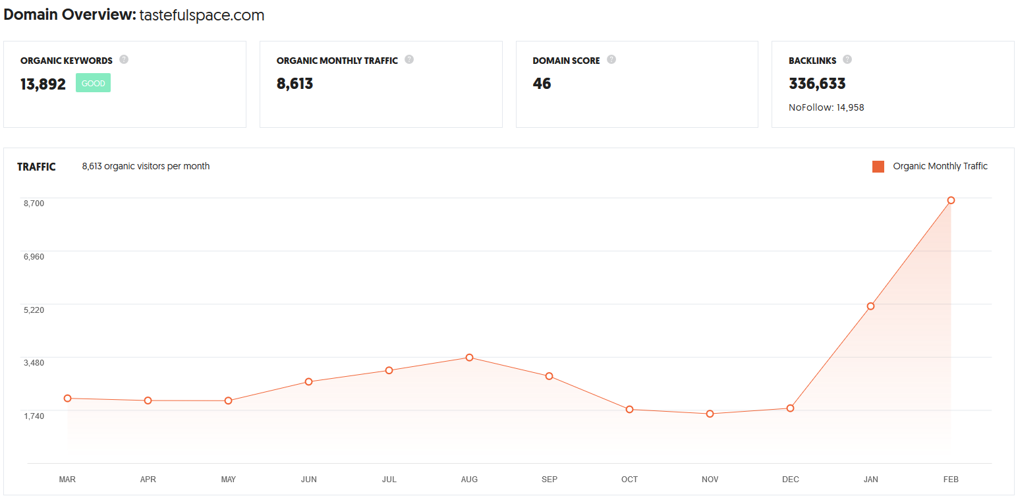Screen dimensions: 1016x498
Task: Select the JAN data point on chart
Action: (x=870, y=306)
